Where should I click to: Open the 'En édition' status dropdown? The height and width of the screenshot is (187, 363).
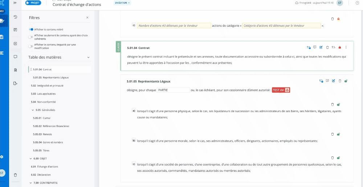pyautogui.click(x=122, y=3)
